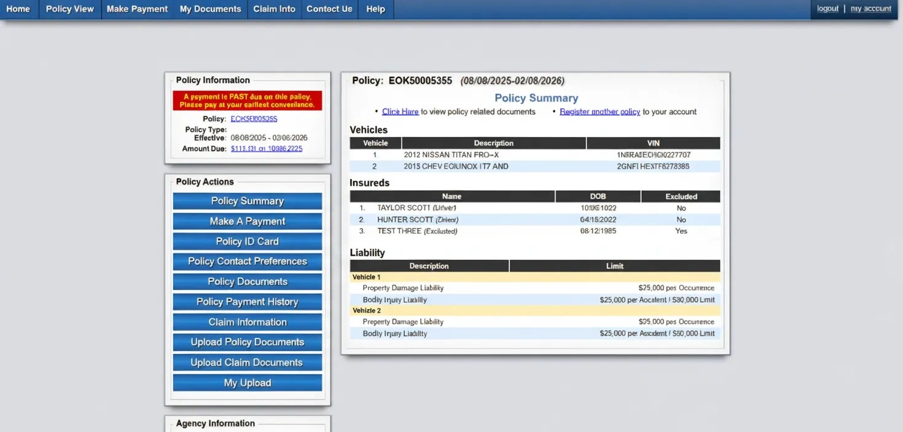Click Here to view policy related documents

point(400,111)
